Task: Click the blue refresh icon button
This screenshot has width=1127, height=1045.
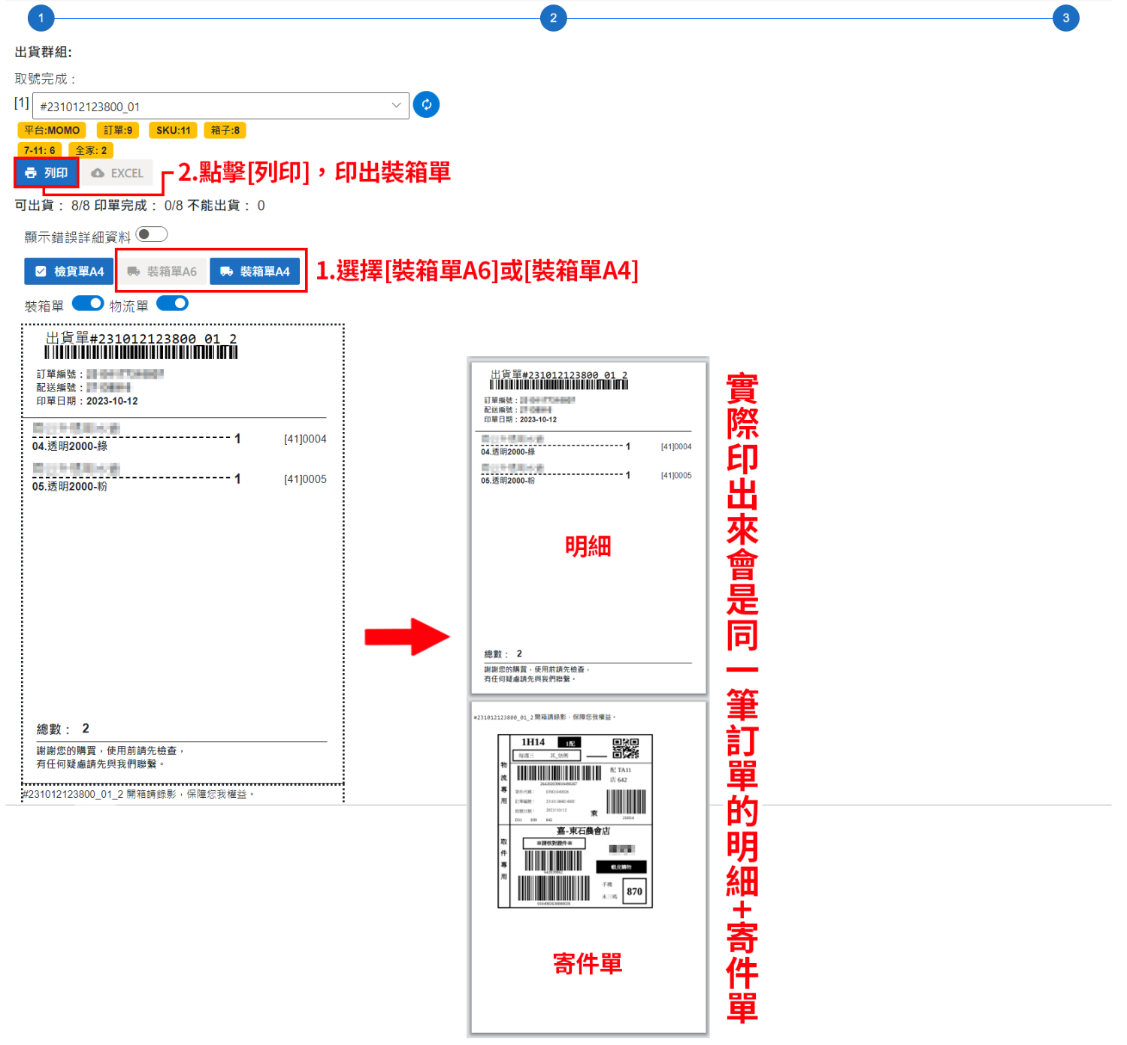Action: pos(426,104)
